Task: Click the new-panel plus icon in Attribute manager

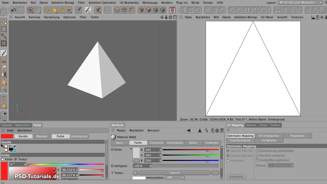Action: point(222,130)
